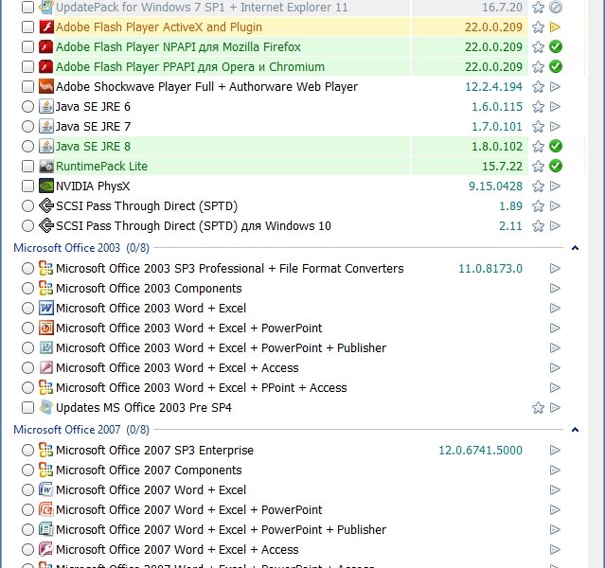The width and height of the screenshot is (605, 568).
Task: Click the yellow play arrow for Adobe Flash Player ActiveX
Action: [555, 27]
